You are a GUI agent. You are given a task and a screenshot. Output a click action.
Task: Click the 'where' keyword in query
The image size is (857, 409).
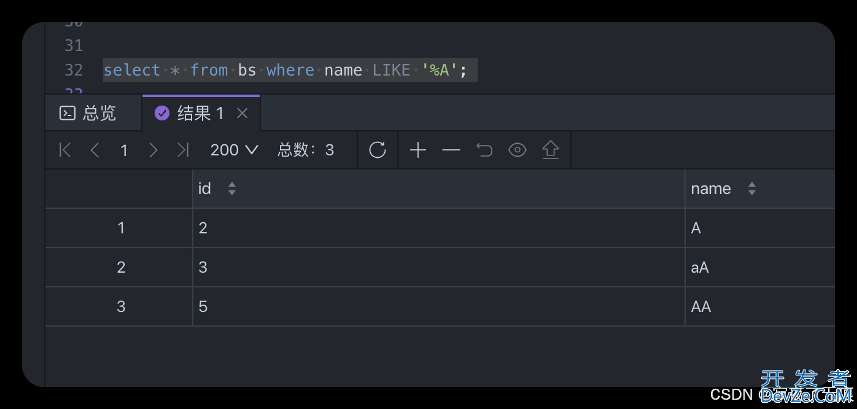click(x=290, y=70)
